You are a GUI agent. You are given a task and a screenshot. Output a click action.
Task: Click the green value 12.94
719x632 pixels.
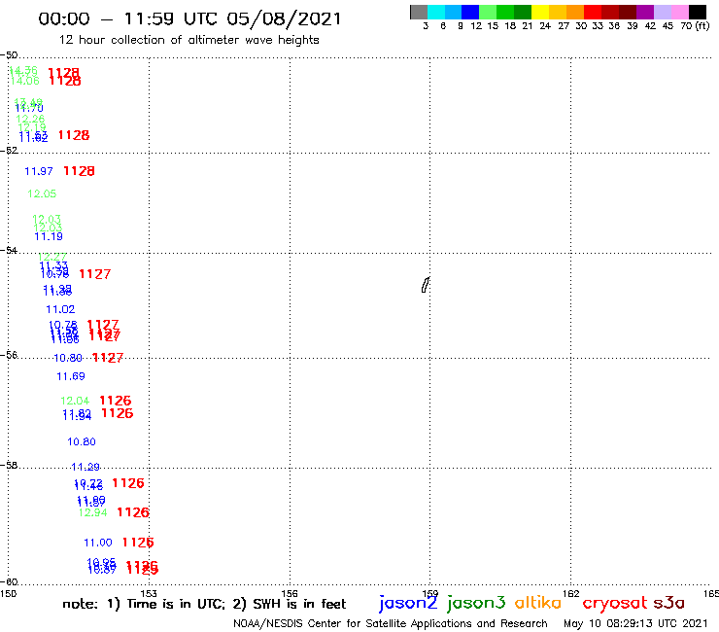(92, 512)
